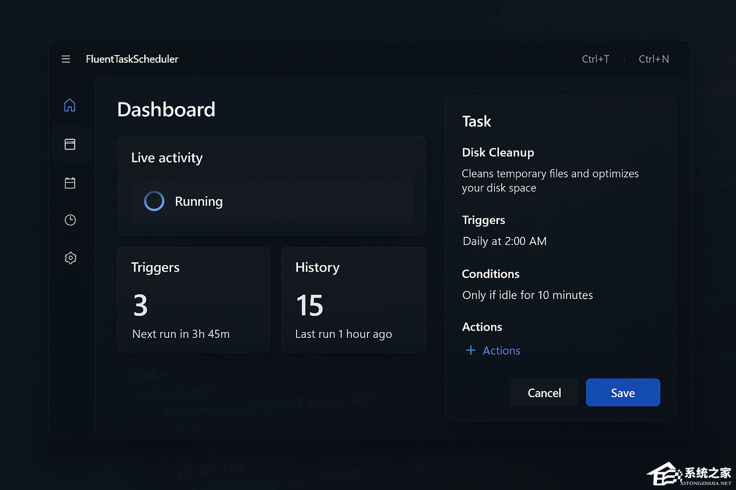Open the history clock icon in sidebar

pyautogui.click(x=71, y=220)
